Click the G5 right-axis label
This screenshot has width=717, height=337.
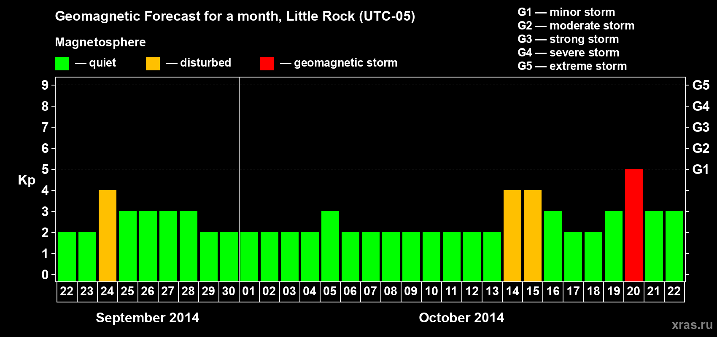point(701,85)
